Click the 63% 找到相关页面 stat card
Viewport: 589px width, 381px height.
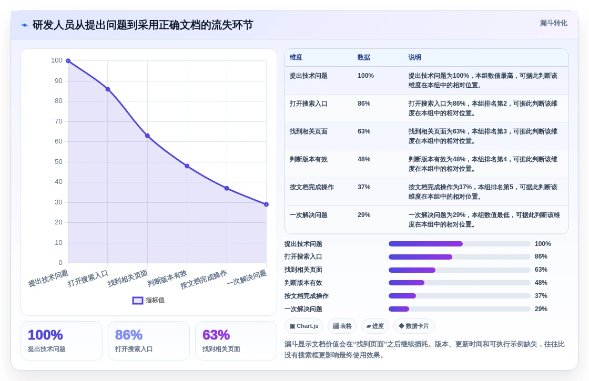pos(236,341)
